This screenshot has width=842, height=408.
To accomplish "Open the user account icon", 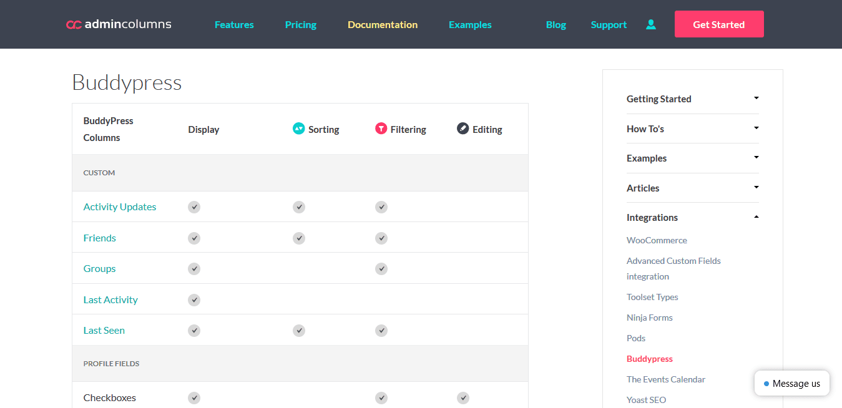I will [x=651, y=24].
